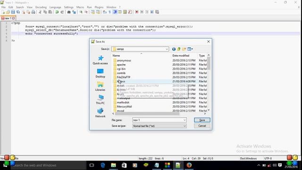Click the Cancel button
This screenshot has width=302, height=170.
202,126
